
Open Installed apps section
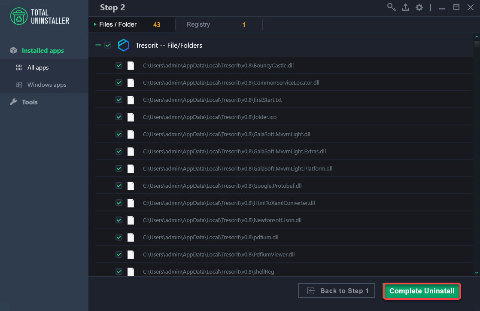44,50
